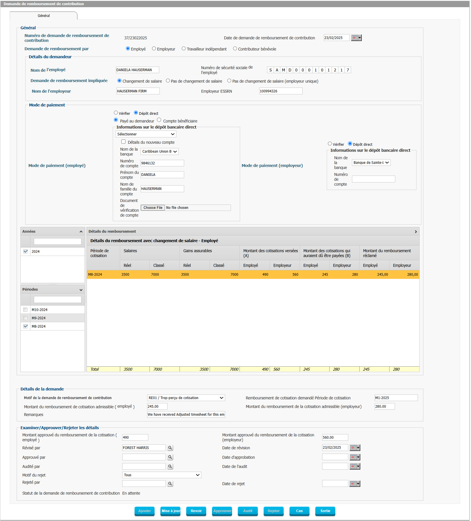Open the Motif du rejet dropdown

tap(162, 475)
